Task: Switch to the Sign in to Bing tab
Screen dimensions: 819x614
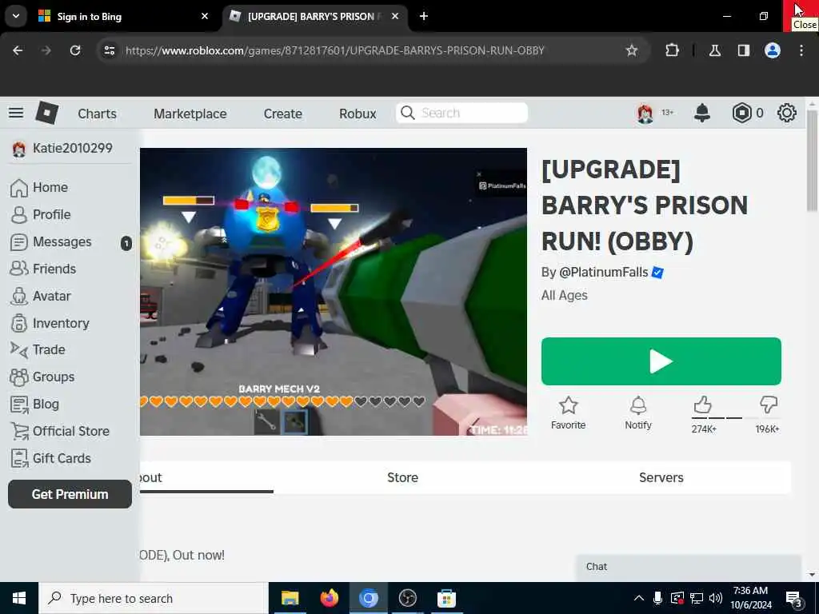Action: [124, 16]
